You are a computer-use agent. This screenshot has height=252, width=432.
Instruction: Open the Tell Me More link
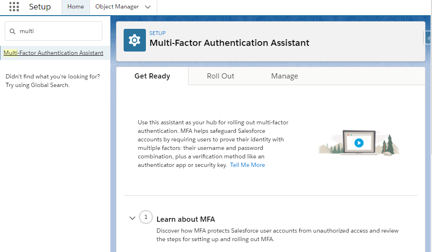[x=247, y=165]
